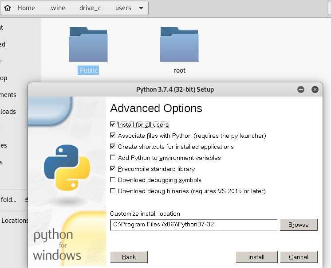Select the Public folder in file manager
The image size is (331, 268).
pyautogui.click(x=88, y=44)
